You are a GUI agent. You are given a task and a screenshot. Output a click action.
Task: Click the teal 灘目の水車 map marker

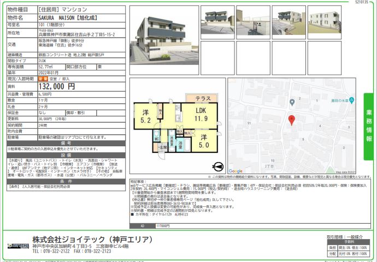click(351, 100)
